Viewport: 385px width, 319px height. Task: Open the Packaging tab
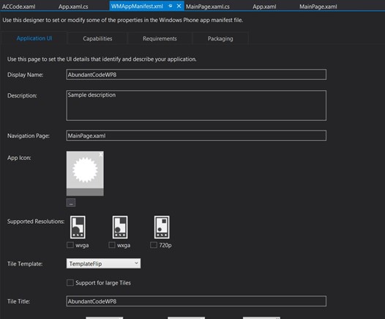coord(220,39)
